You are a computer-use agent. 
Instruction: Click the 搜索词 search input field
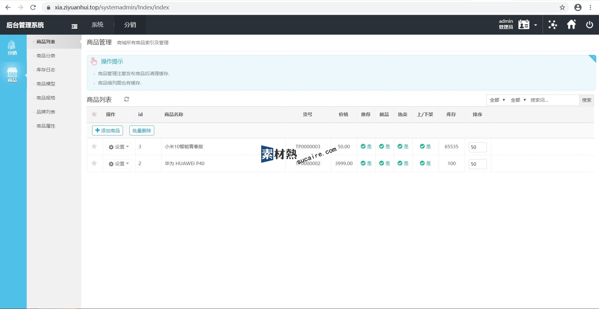(x=553, y=100)
